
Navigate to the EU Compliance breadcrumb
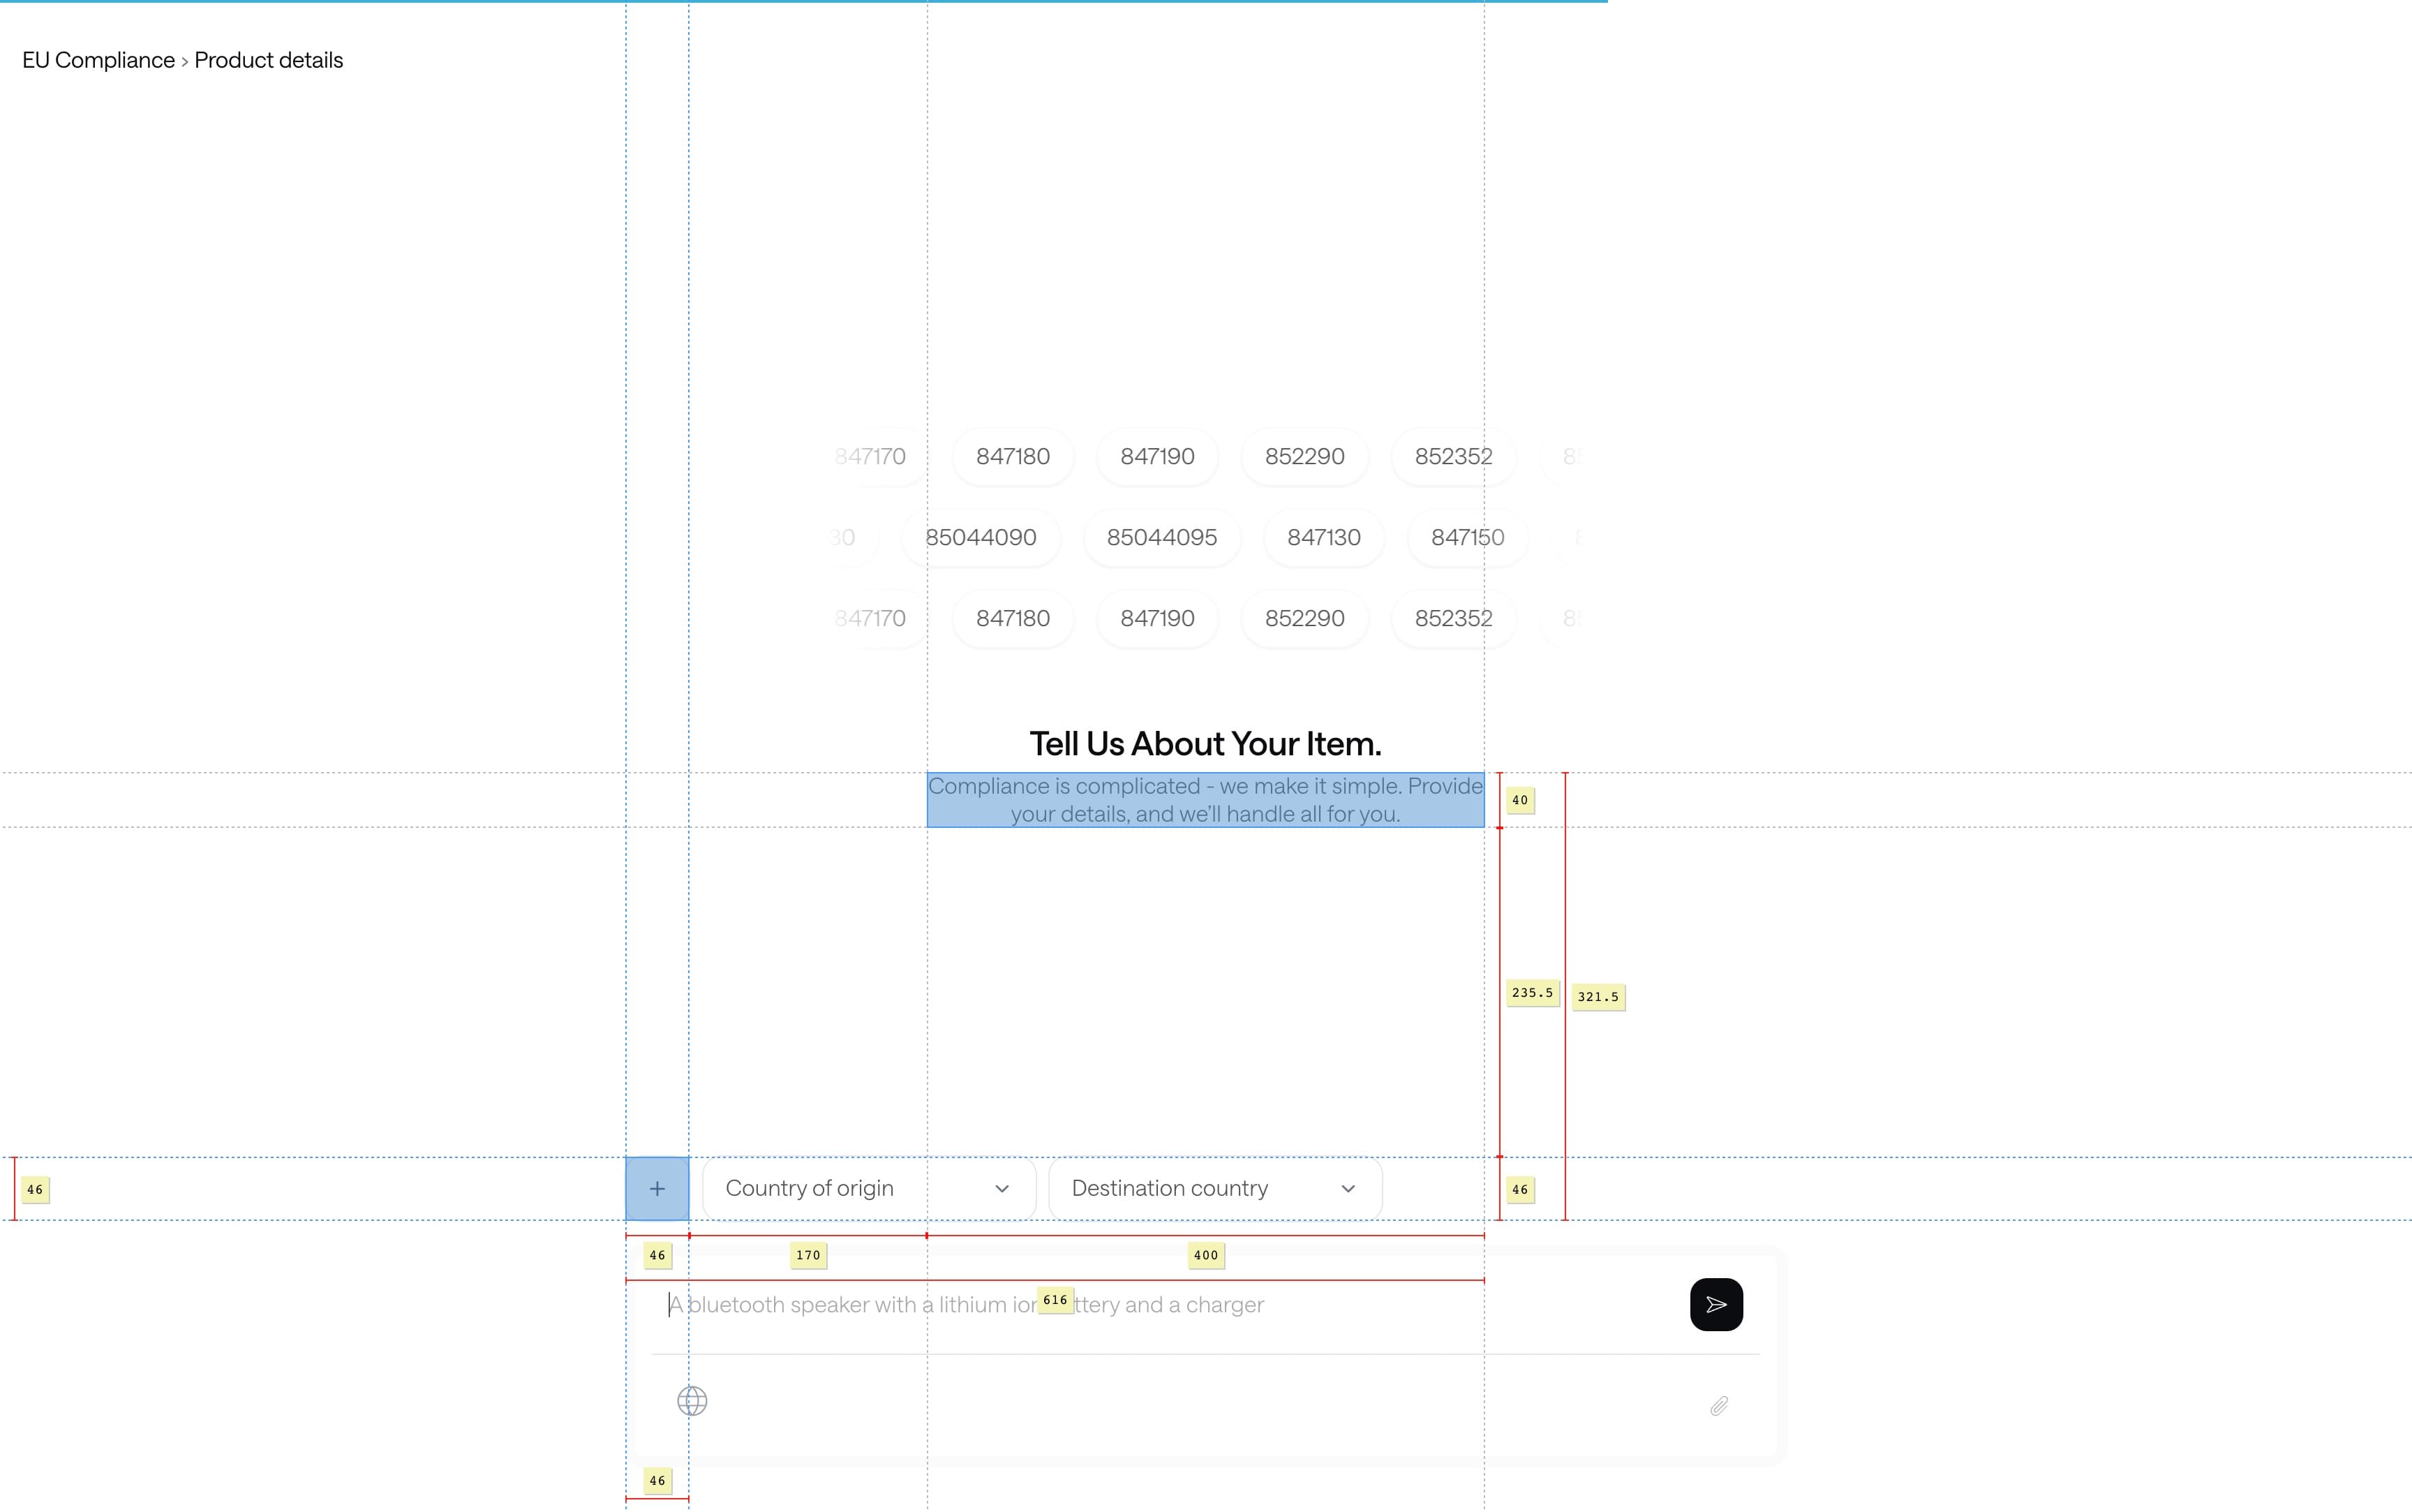point(99,60)
